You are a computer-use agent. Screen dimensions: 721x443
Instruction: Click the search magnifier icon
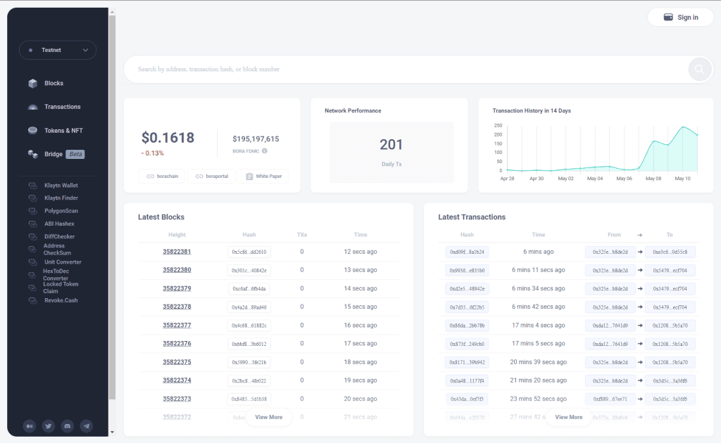click(699, 69)
